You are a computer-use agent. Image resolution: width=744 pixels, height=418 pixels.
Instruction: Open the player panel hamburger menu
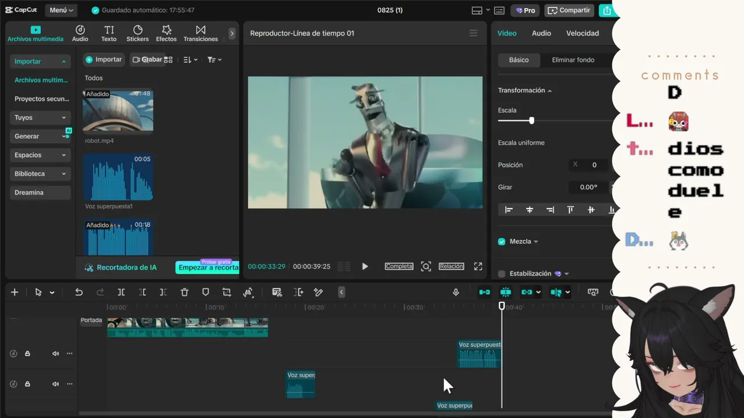tap(474, 33)
